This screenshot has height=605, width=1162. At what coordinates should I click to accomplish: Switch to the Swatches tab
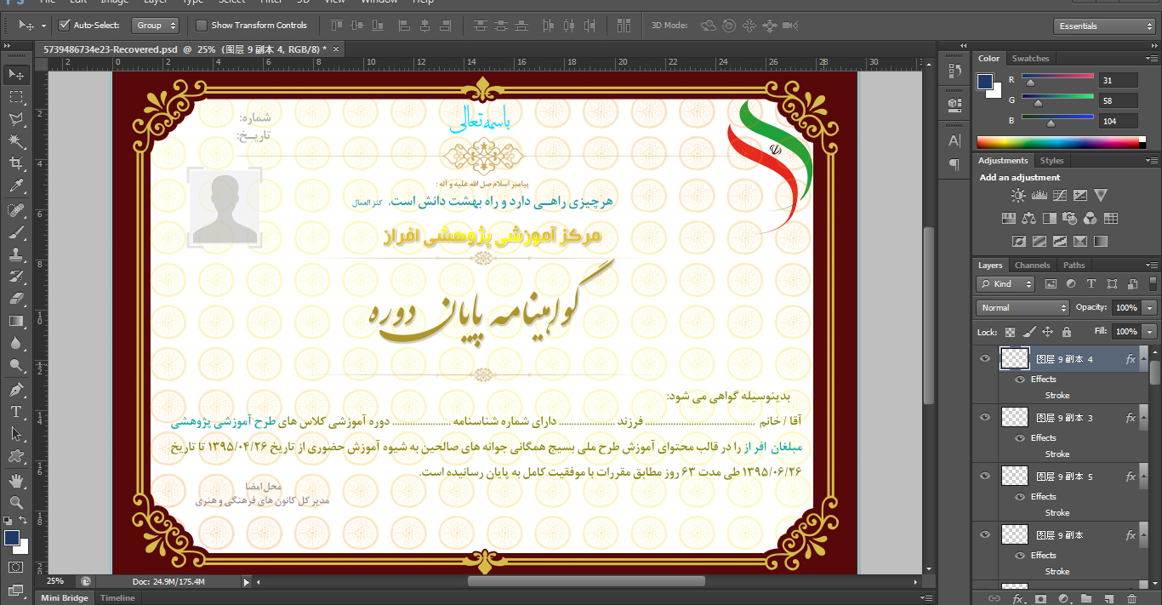pos(1030,59)
